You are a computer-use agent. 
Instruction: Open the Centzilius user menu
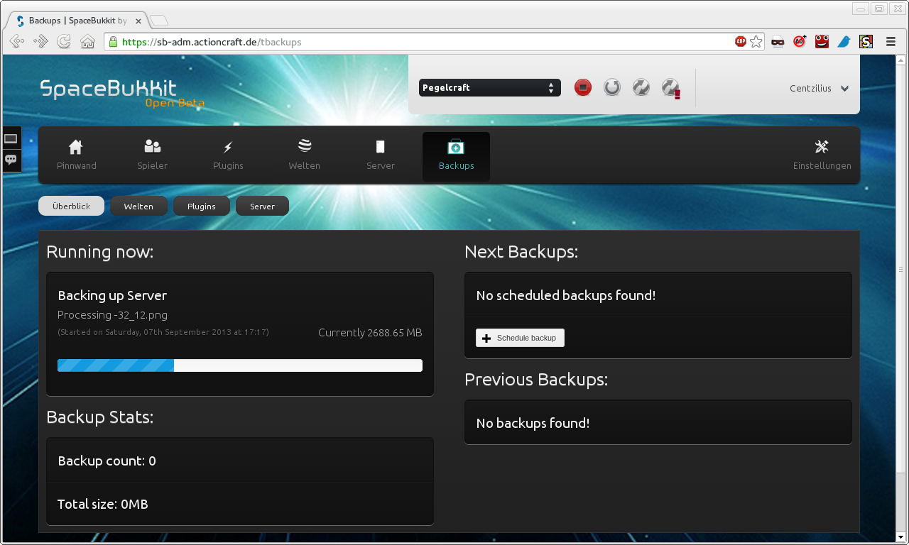(819, 89)
